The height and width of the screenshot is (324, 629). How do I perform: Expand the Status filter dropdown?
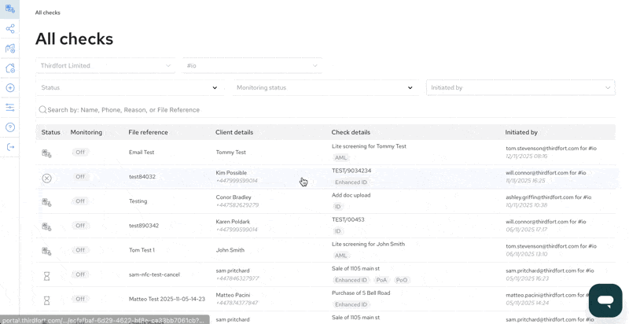[129, 87]
